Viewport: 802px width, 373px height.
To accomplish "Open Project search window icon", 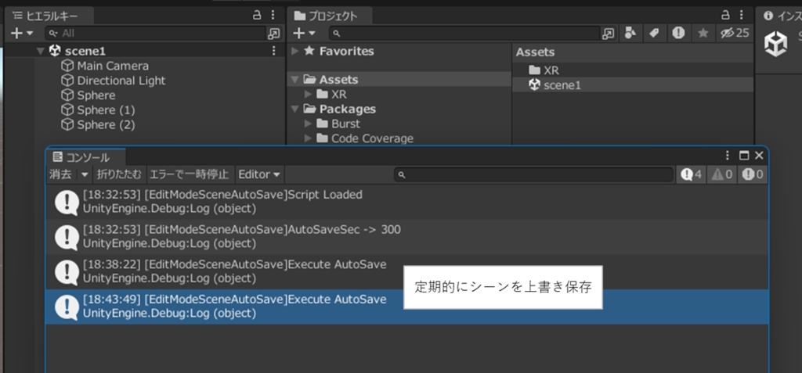I will coord(608,34).
